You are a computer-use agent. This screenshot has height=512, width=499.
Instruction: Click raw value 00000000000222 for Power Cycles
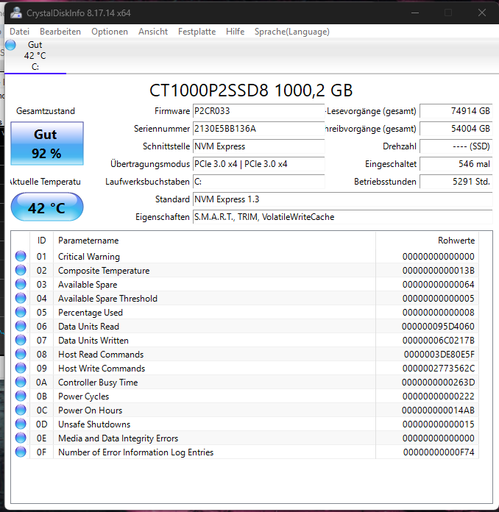(438, 397)
